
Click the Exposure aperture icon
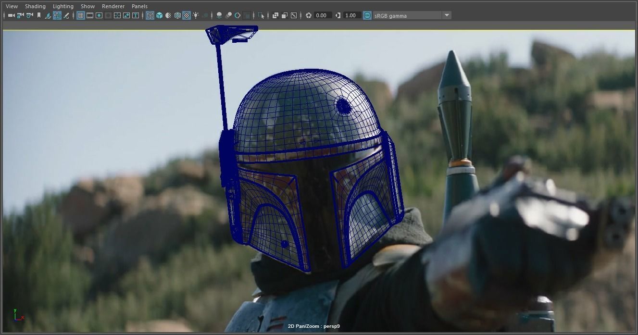[309, 15]
